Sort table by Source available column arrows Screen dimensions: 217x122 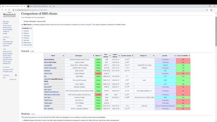[189, 56]
